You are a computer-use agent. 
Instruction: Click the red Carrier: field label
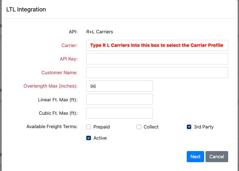(69, 45)
